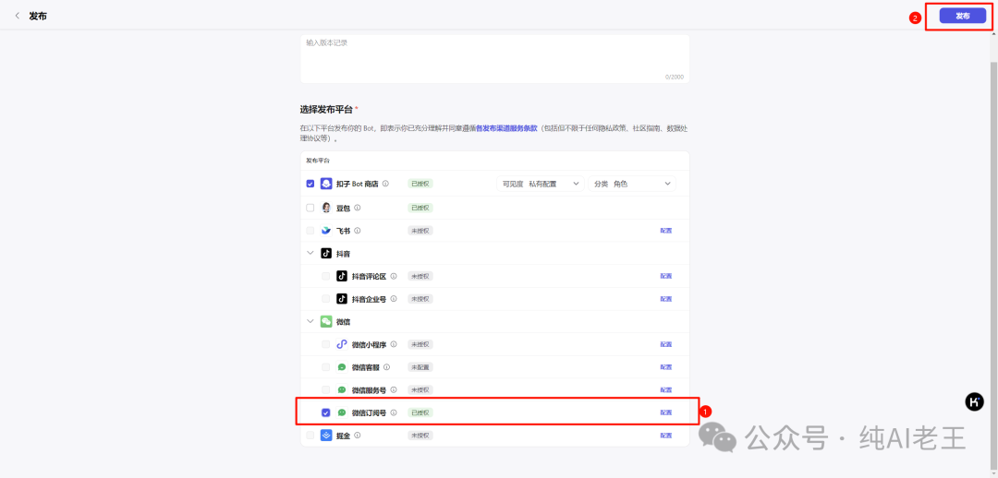Screen dimensions: 998x478
Task: Open info tooltip next to 抖音企业号
Action: coord(394,299)
